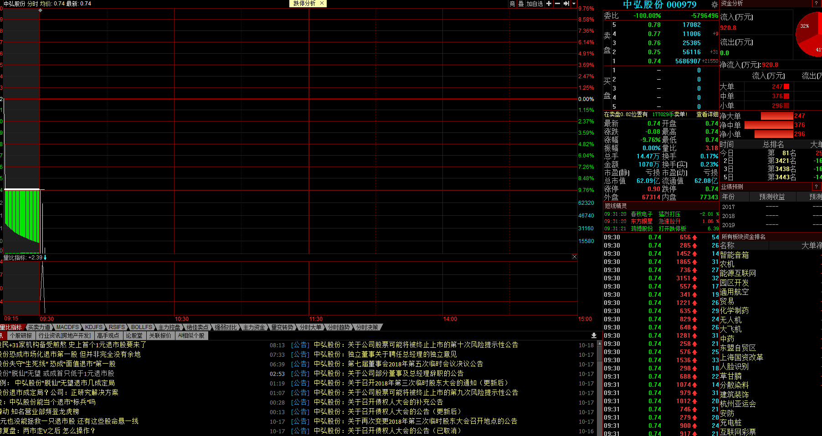Open the 个股研报 news tab

click(21, 336)
